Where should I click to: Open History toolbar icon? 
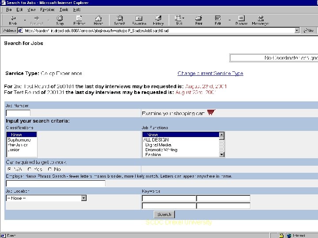pyautogui.click(x=158, y=20)
